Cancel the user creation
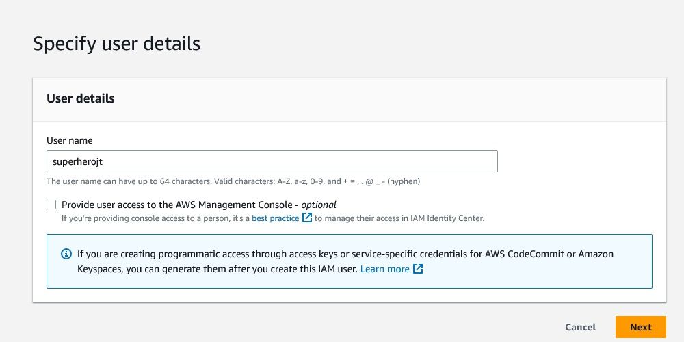This screenshot has height=342, width=684. pos(580,327)
